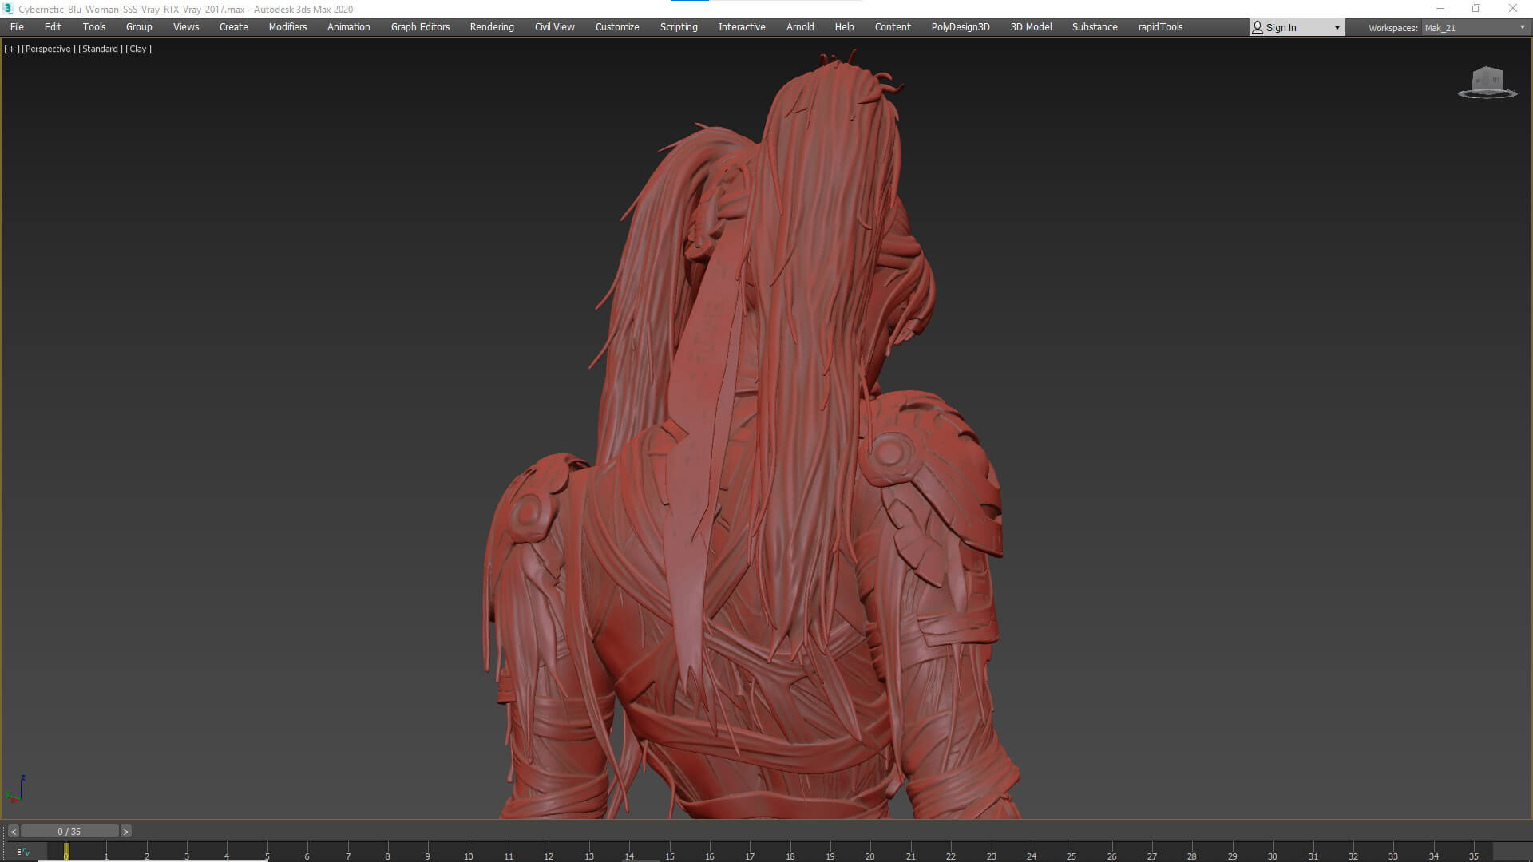Open the [Perspective] viewport view menu
Screen dimensions: 1533x862
(49, 49)
